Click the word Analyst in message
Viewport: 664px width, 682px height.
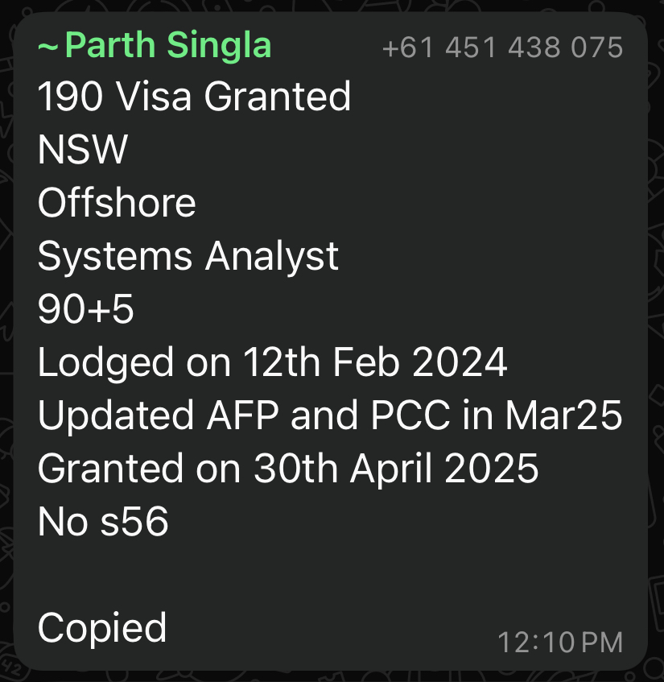click(x=272, y=258)
